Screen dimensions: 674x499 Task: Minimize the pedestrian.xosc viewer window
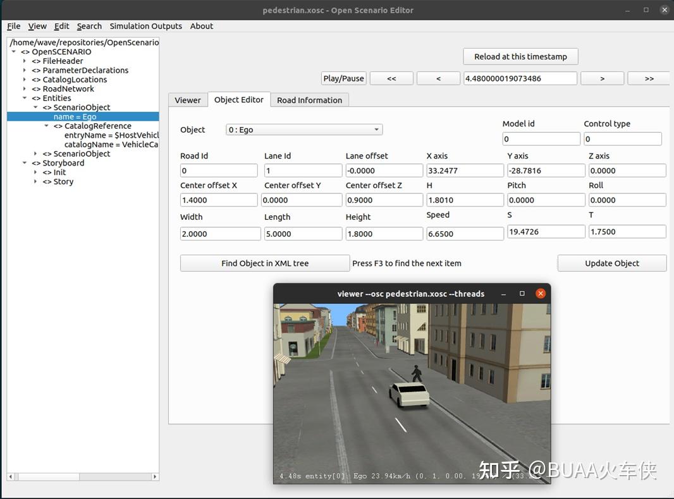[x=504, y=294]
